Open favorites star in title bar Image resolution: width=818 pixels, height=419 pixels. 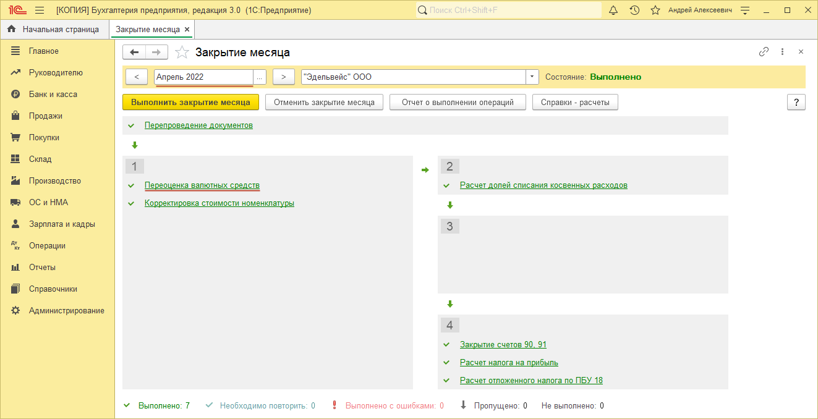click(655, 11)
